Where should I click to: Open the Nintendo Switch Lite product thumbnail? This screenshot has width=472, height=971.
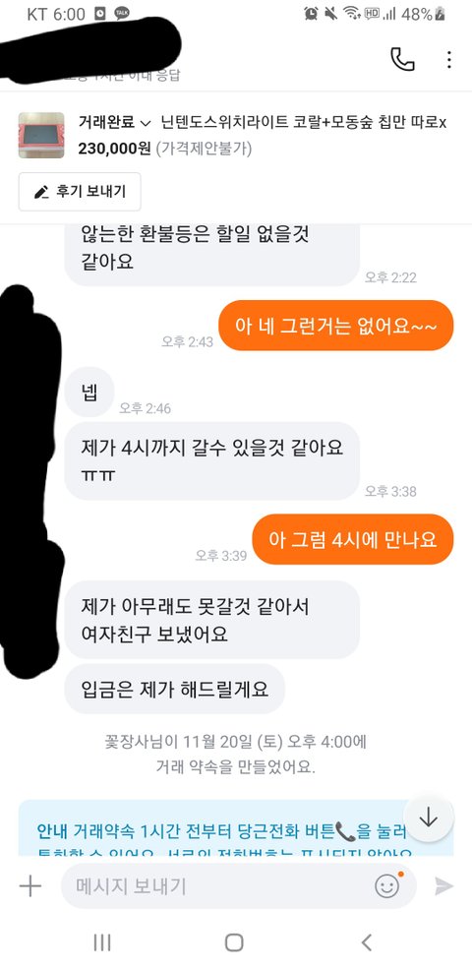tap(41, 135)
